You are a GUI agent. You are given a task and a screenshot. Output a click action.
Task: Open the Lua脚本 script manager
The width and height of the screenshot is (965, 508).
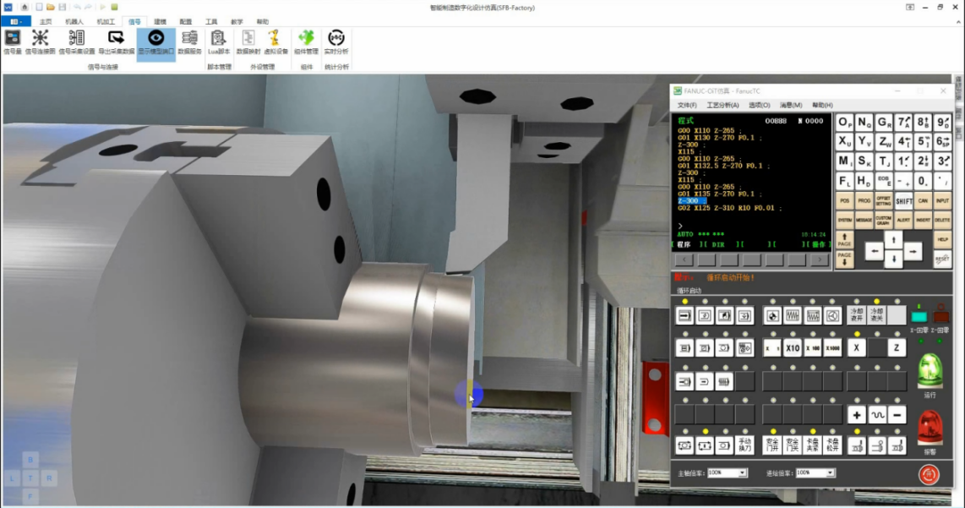pos(219,42)
